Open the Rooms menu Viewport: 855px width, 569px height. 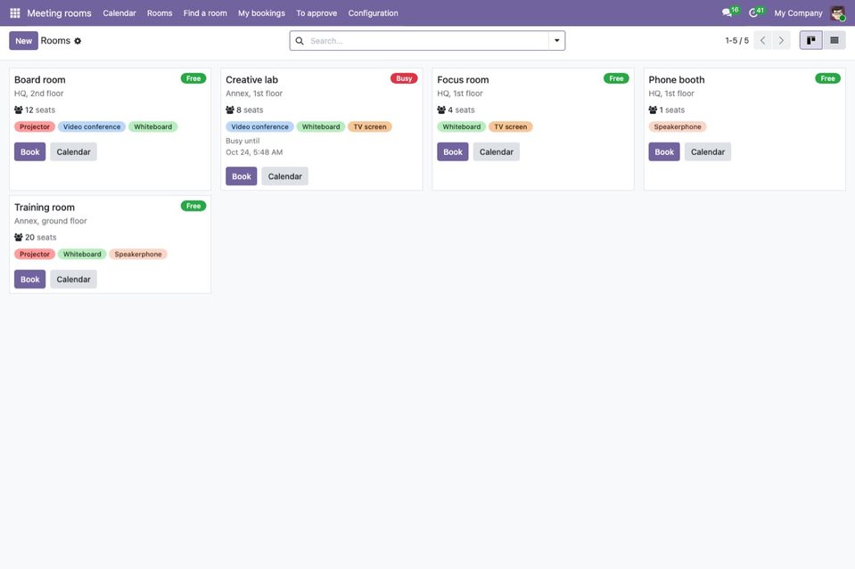coord(160,13)
